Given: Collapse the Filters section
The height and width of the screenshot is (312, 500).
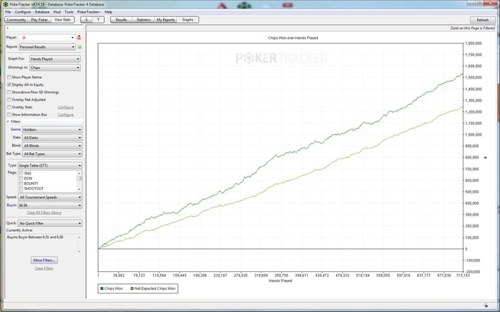Looking at the screenshot, I should click(8, 121).
